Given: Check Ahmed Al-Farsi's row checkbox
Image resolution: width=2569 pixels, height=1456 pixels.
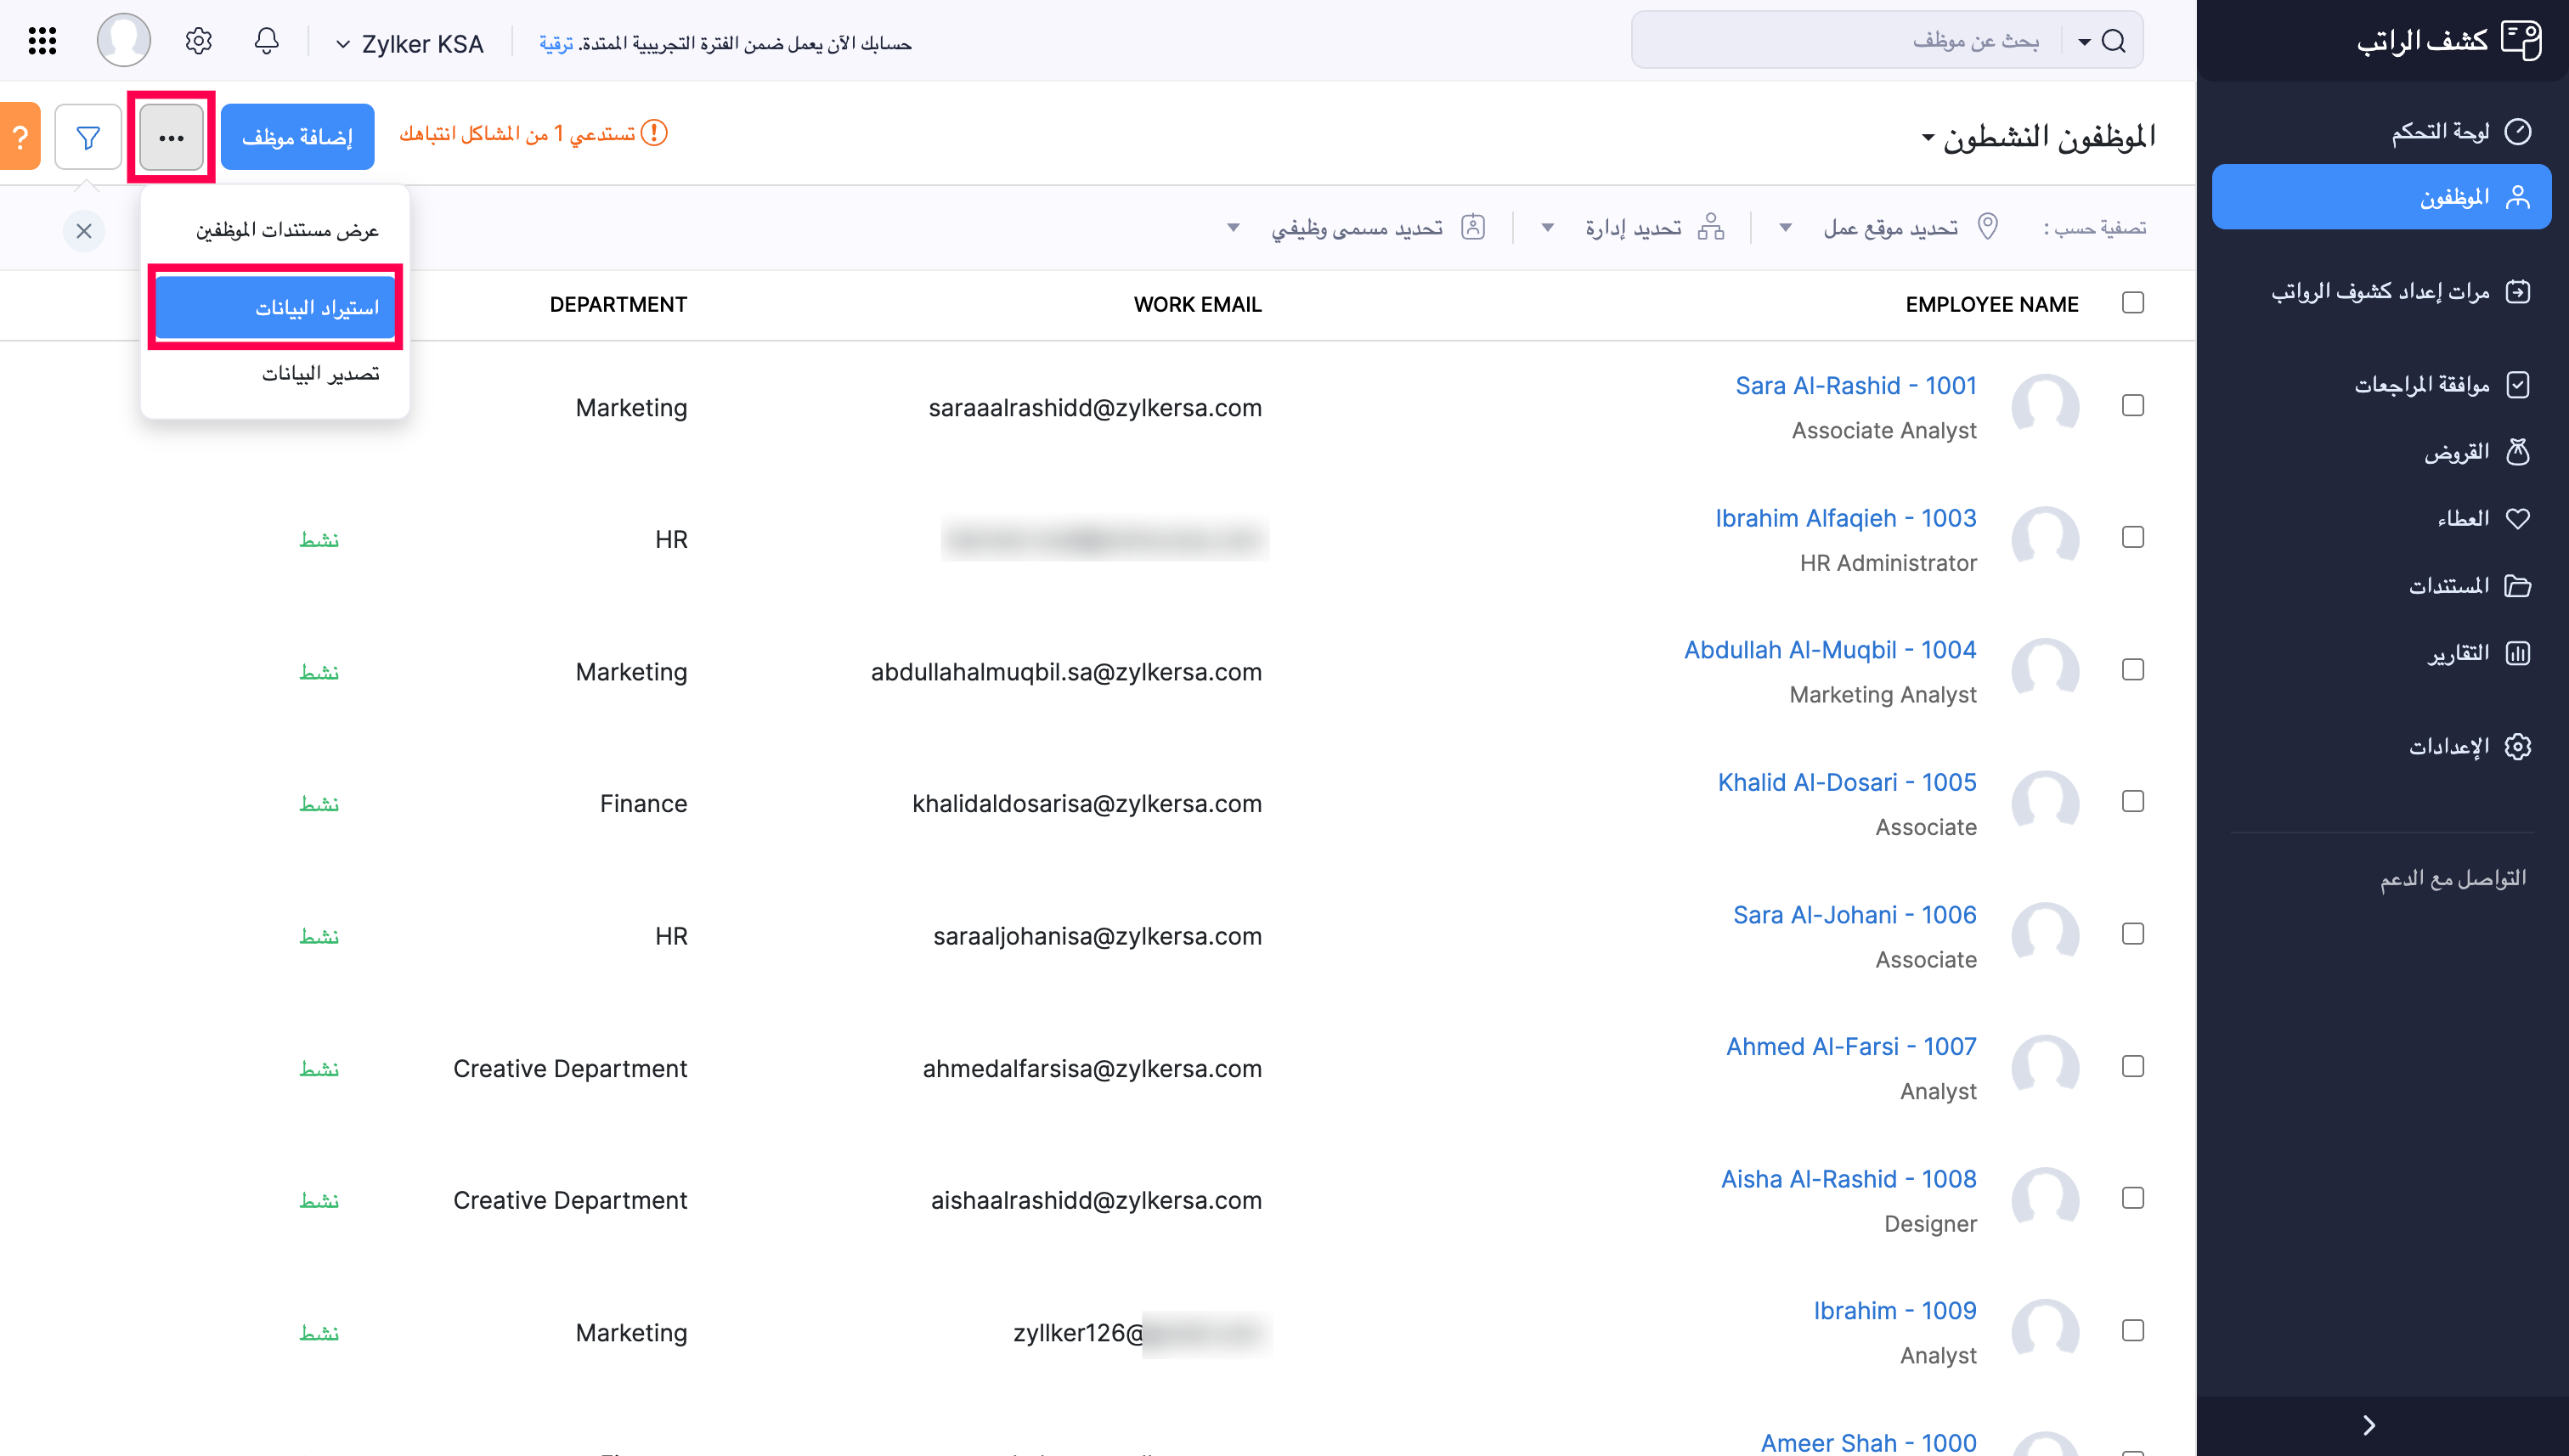Looking at the screenshot, I should (x=2133, y=1066).
